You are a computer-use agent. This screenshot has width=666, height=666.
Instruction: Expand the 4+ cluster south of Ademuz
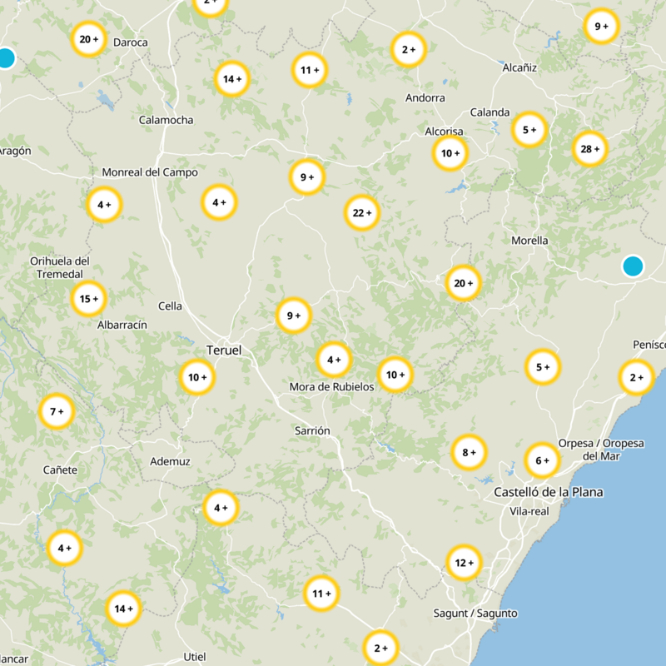point(221,508)
